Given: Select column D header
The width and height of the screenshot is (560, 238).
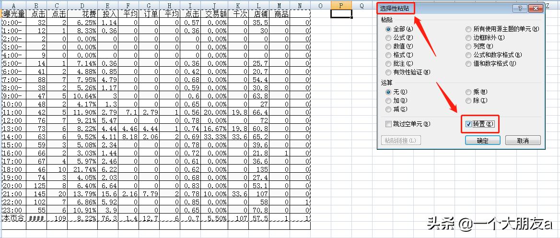Looking at the screenshot, I should [82, 6].
